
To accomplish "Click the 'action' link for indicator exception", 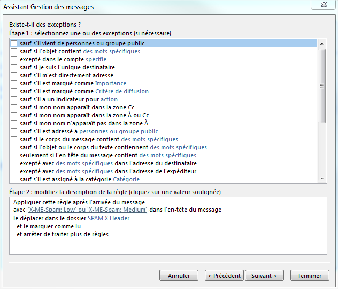I will point(109,99).
